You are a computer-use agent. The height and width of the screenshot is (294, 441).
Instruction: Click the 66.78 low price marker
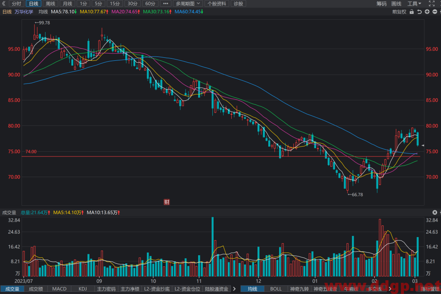tap(355, 194)
